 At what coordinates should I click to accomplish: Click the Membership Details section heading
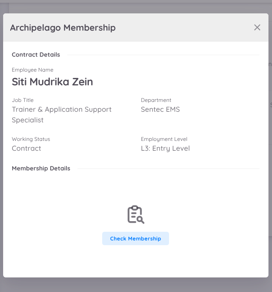41,168
